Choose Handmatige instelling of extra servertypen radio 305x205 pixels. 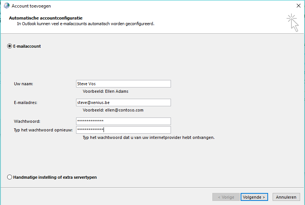[9, 177]
